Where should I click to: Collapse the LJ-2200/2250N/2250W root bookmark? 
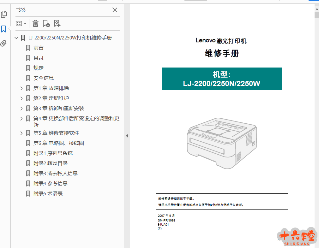pyautogui.click(x=16, y=38)
